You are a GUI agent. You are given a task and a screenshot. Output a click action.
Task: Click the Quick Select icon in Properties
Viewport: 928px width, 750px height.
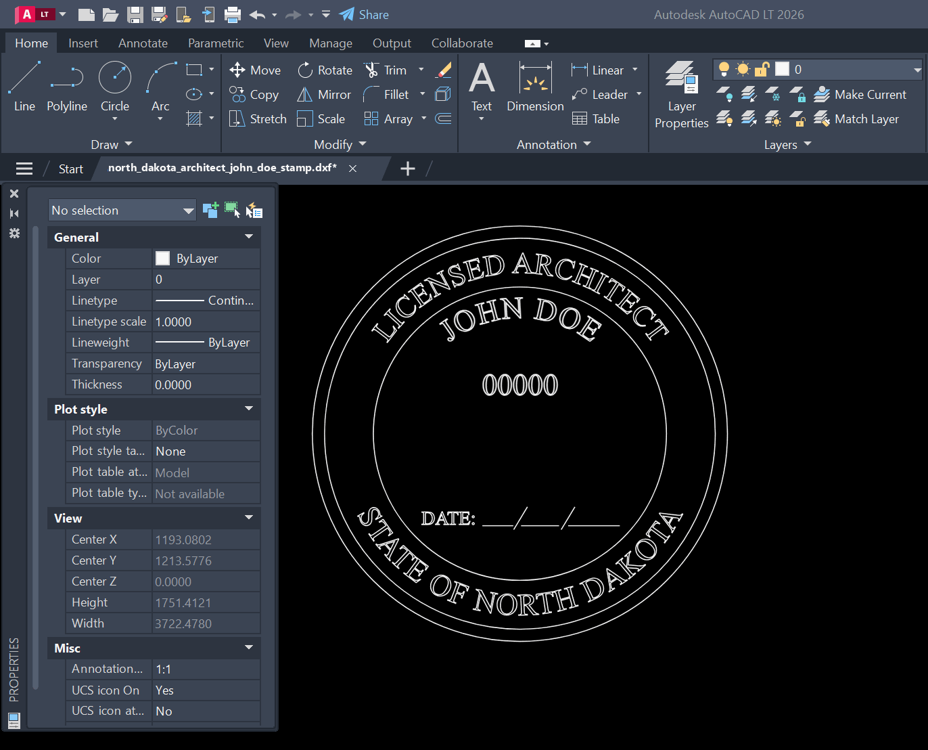pos(254,211)
